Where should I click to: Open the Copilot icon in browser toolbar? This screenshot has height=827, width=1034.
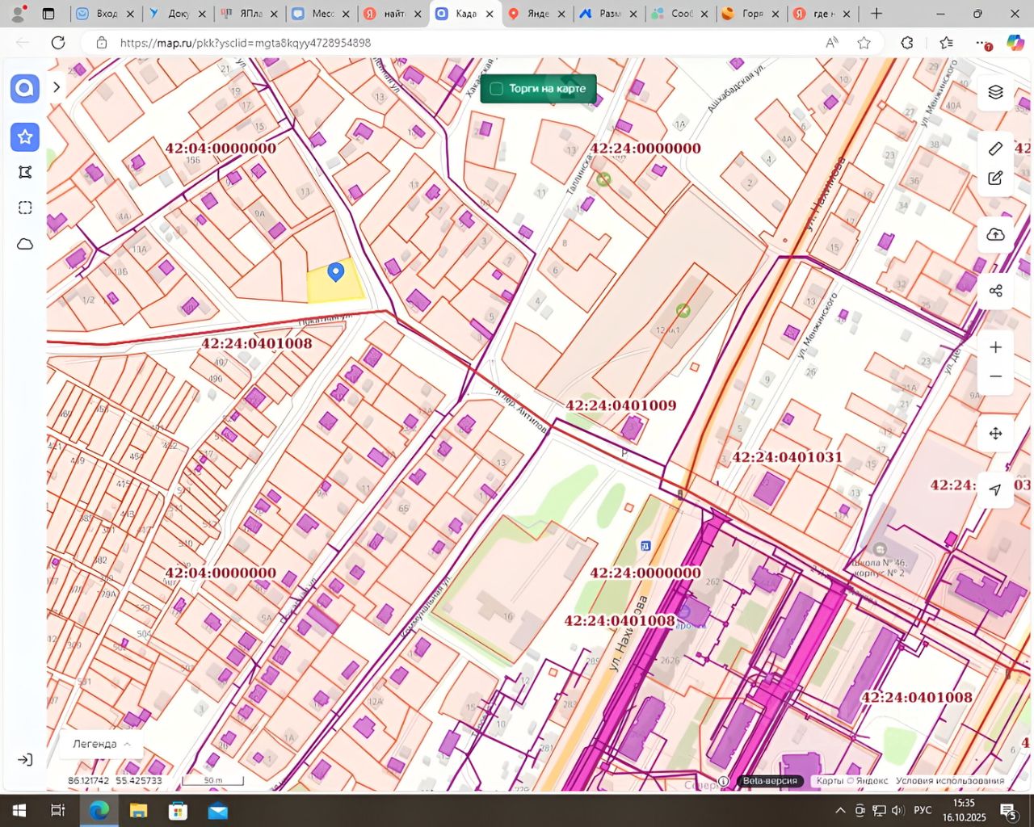tap(1015, 43)
